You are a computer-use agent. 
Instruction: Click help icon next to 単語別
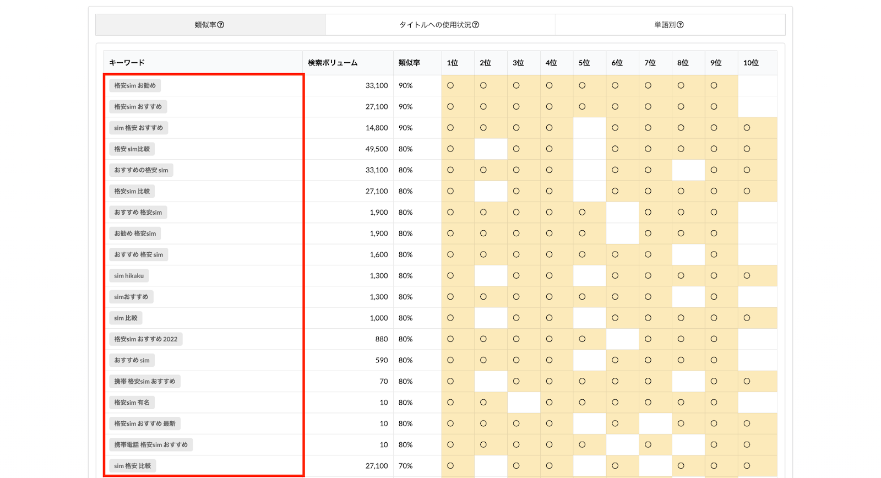pos(680,25)
